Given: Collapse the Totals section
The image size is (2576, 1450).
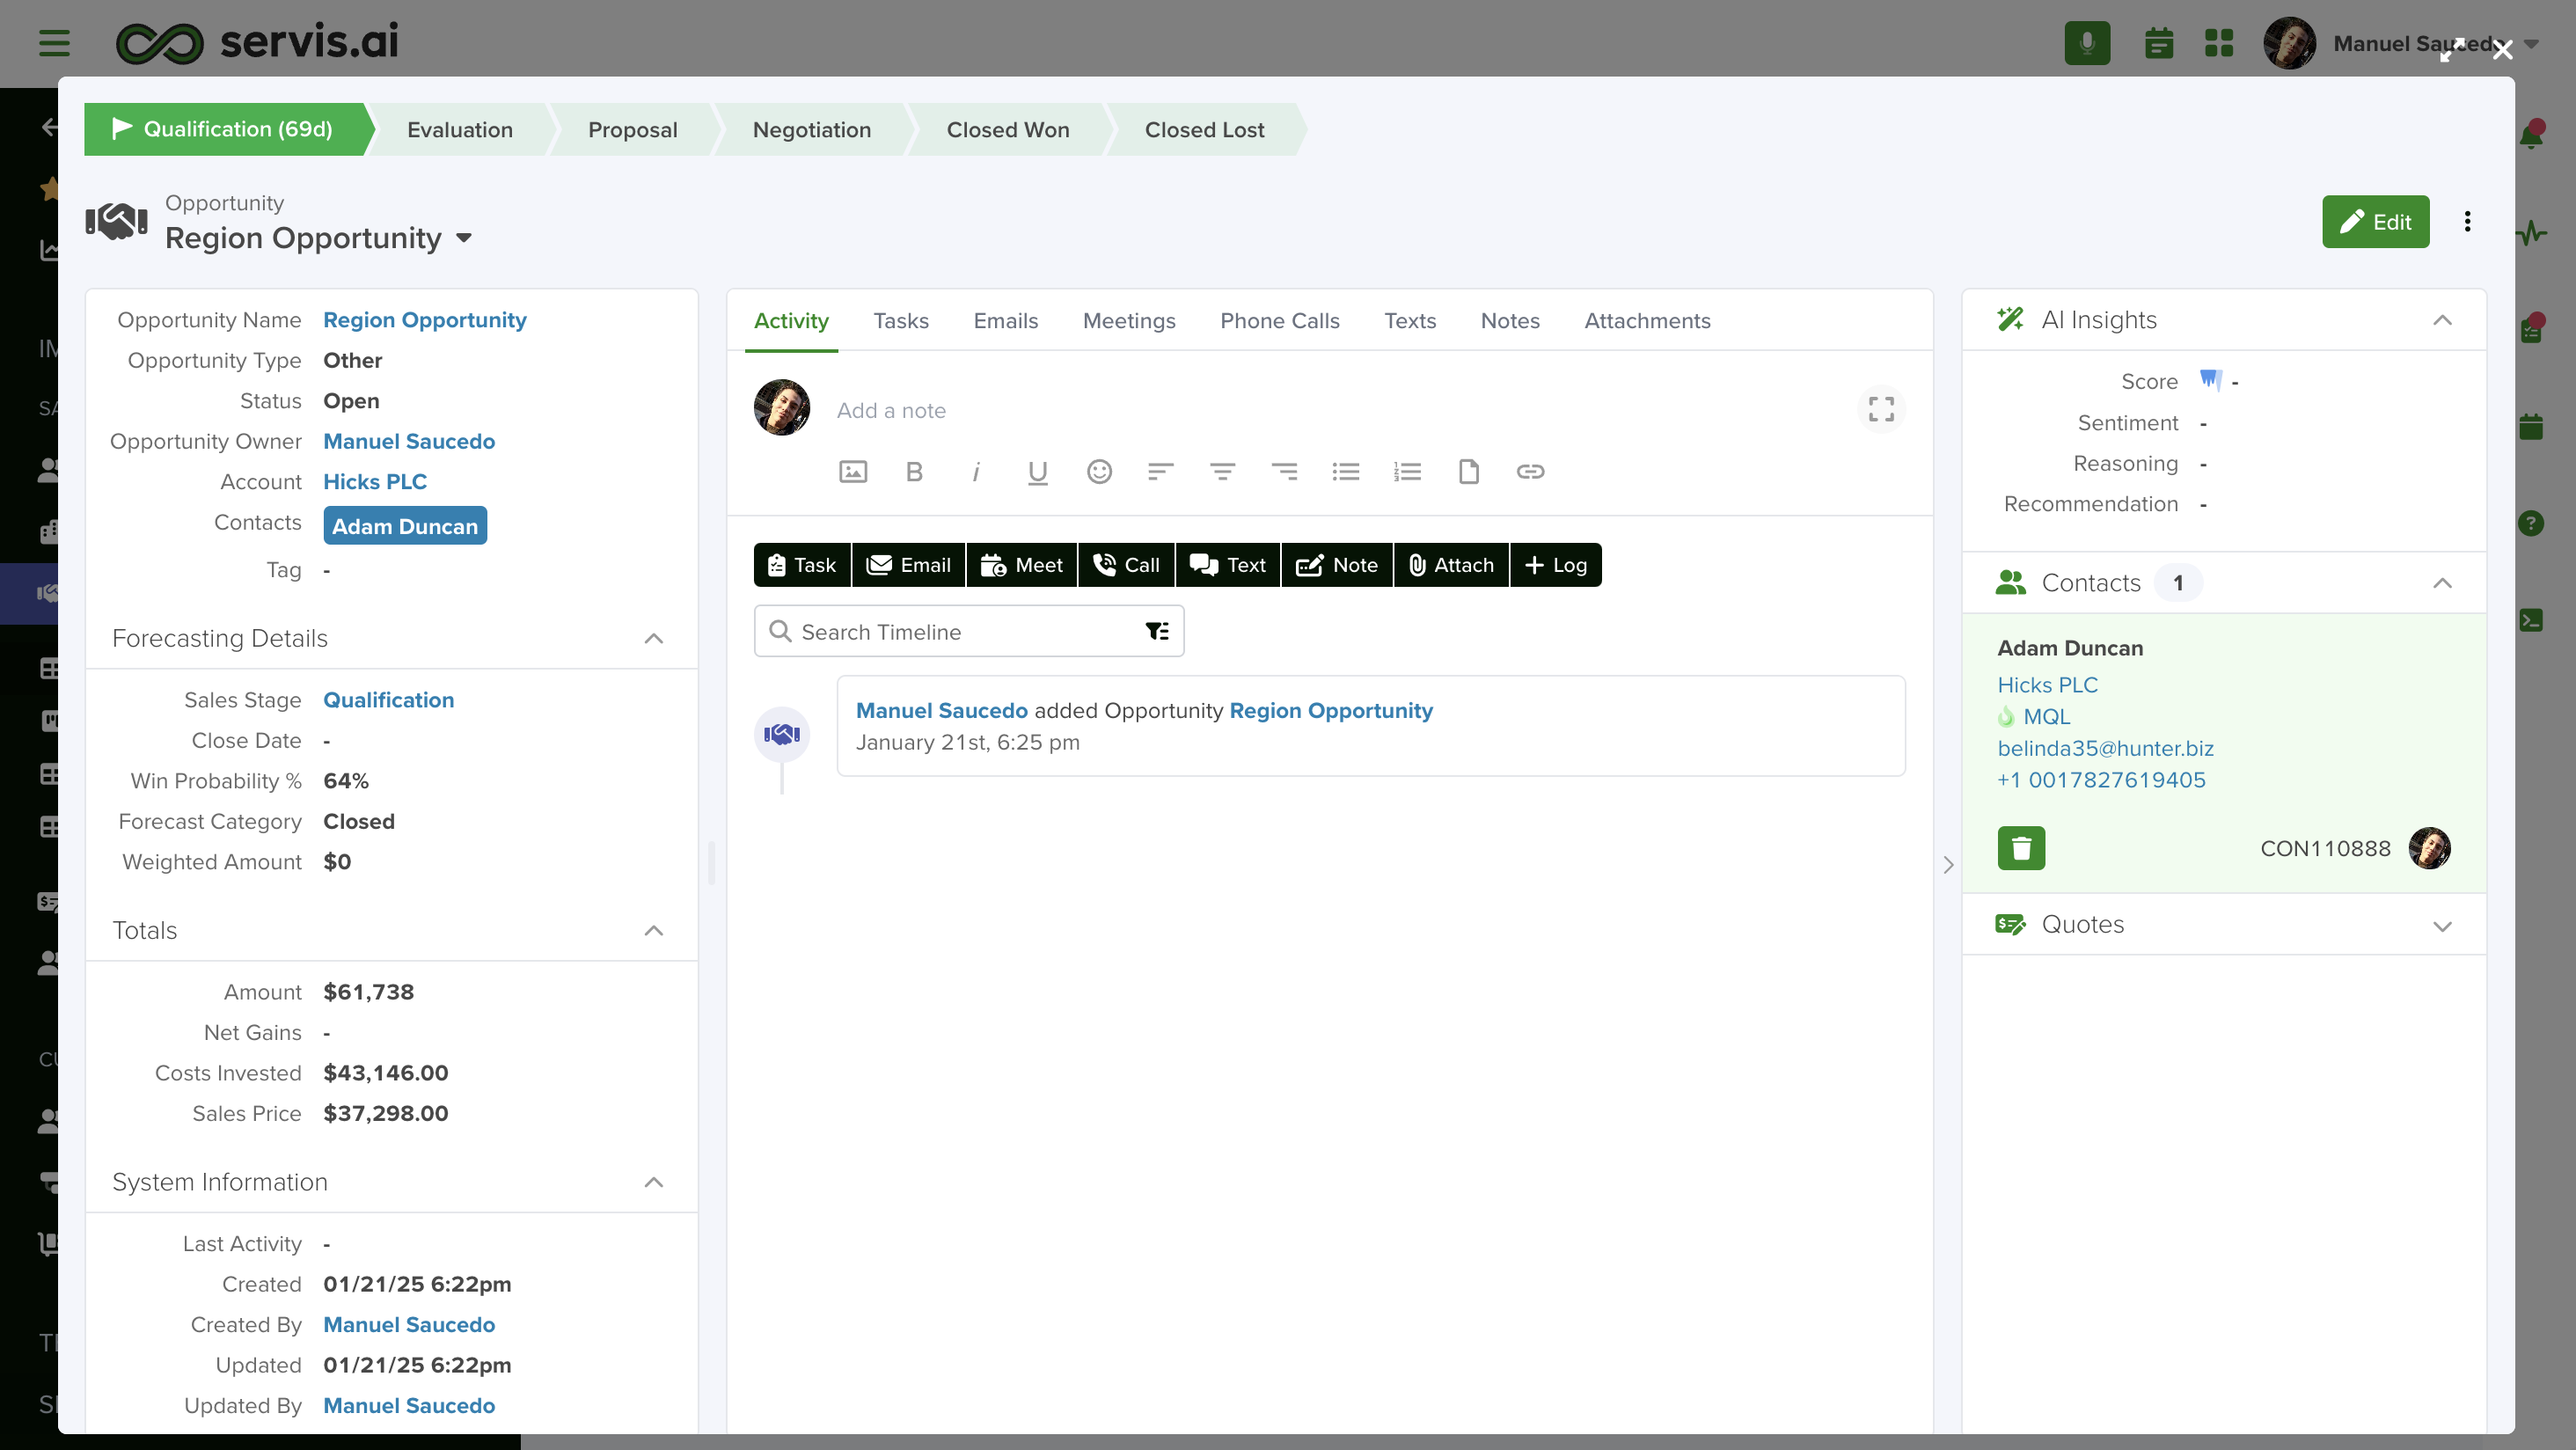Looking at the screenshot, I should [x=654, y=930].
